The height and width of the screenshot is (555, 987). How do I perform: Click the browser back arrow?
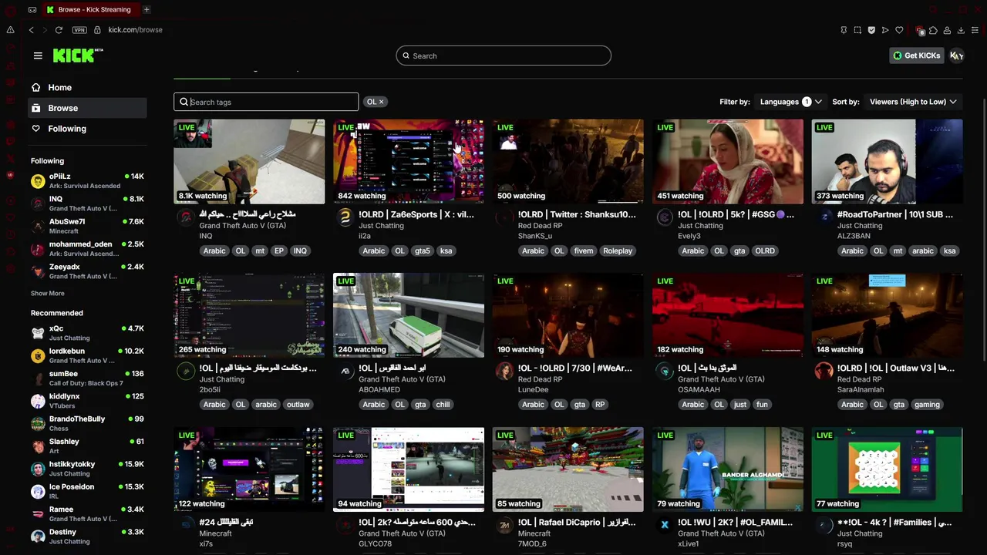pyautogui.click(x=31, y=30)
